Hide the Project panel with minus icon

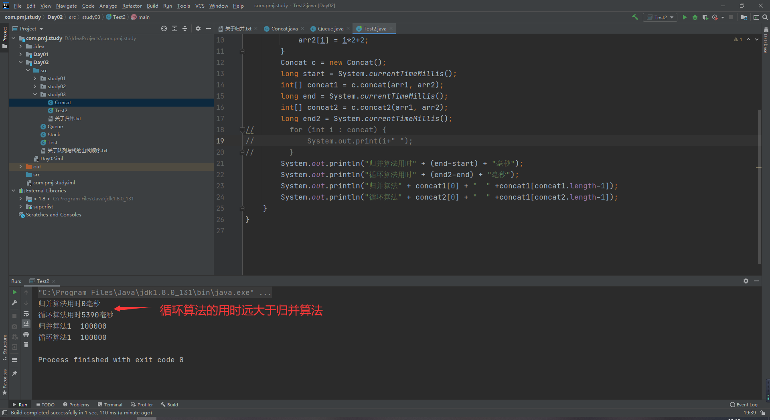click(x=209, y=28)
